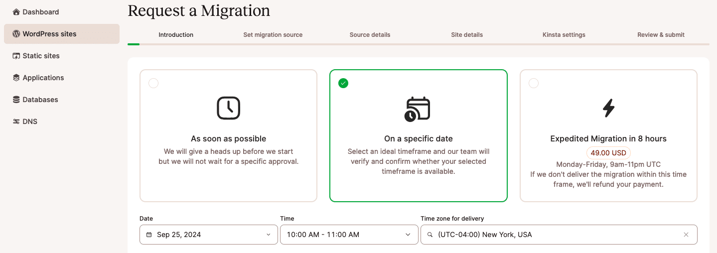Select the Expedited Migration radio button
The image size is (717, 253).
(534, 83)
